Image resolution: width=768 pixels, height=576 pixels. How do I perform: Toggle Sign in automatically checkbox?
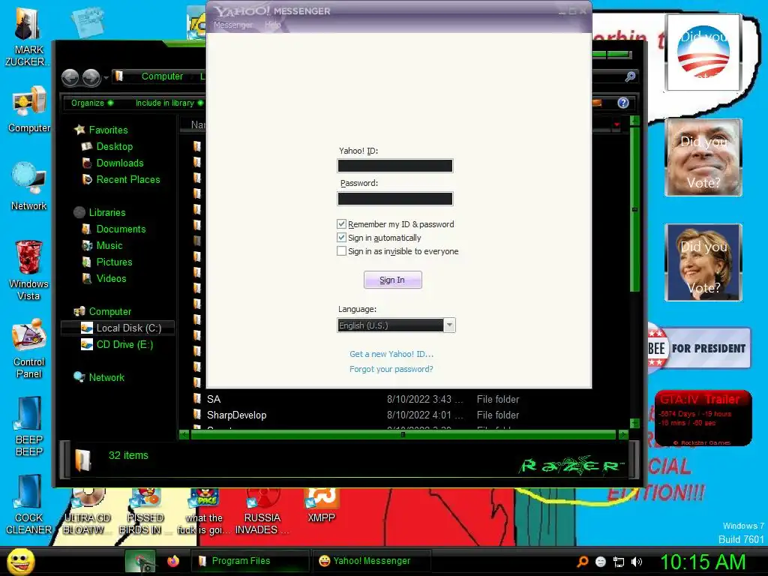[341, 238]
